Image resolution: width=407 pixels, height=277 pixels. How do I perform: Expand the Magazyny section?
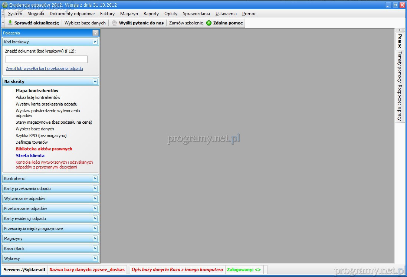point(95,238)
